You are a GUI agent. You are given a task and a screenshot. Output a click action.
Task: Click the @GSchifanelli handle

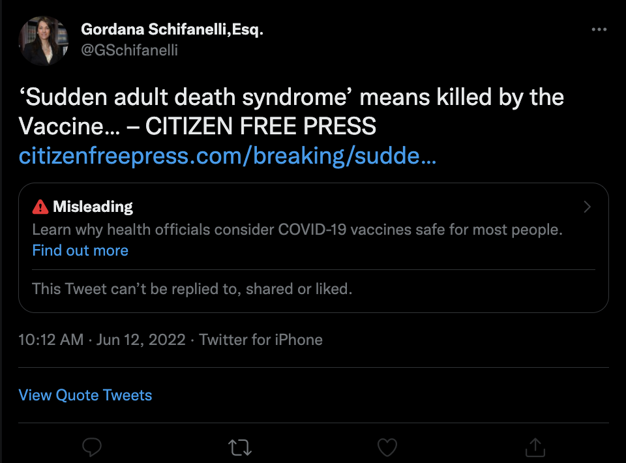click(129, 50)
